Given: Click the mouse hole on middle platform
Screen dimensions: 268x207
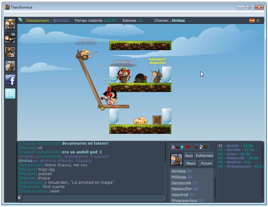Looking at the screenshot, I should tap(140, 78).
